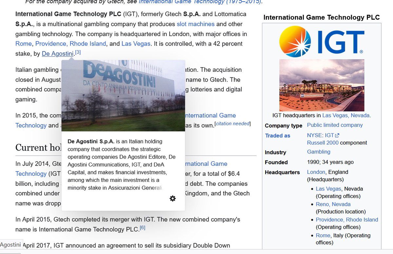Open the page preview settings gear icon
The image size is (393, 254).
coord(173,198)
